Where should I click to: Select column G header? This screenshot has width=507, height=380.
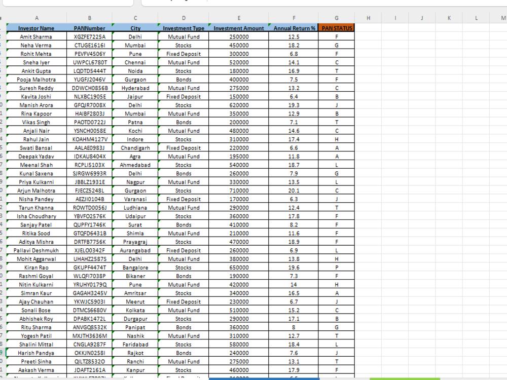click(337, 18)
